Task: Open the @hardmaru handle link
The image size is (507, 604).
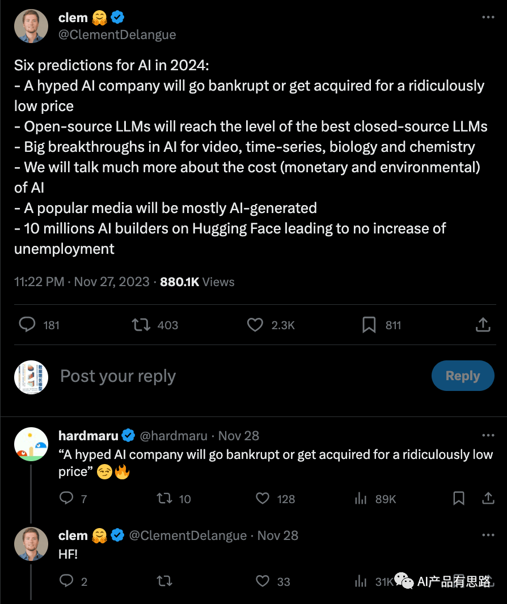Action: [175, 436]
